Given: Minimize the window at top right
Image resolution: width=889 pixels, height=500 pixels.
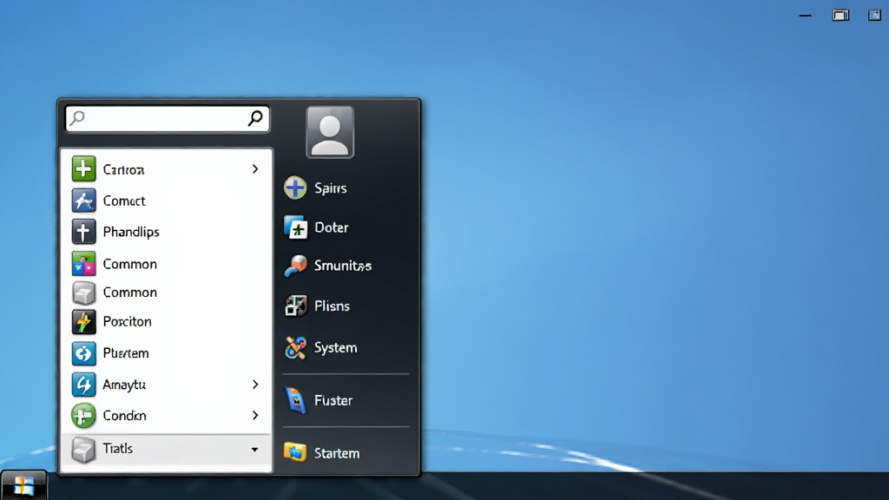Looking at the screenshot, I should point(805,16).
